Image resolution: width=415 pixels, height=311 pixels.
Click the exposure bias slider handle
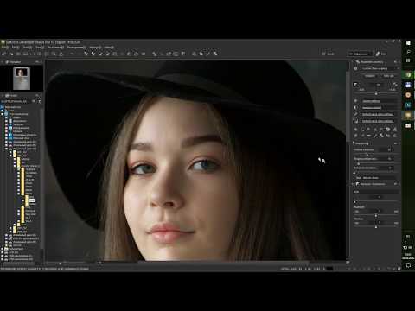pos(376,93)
